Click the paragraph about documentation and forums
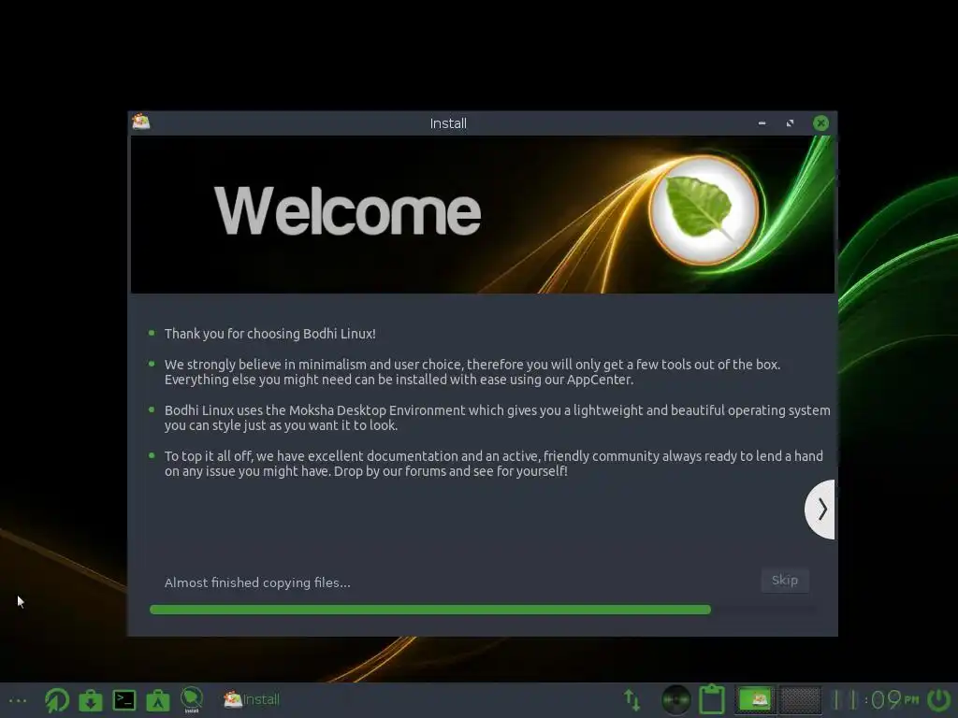This screenshot has width=958, height=718. coord(494,464)
